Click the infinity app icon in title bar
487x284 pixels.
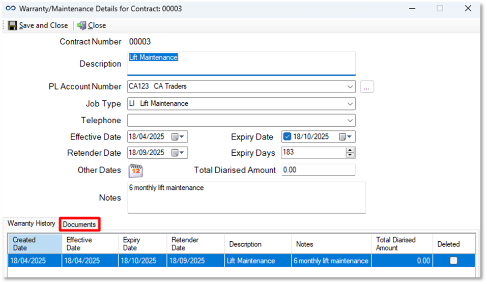click(11, 8)
